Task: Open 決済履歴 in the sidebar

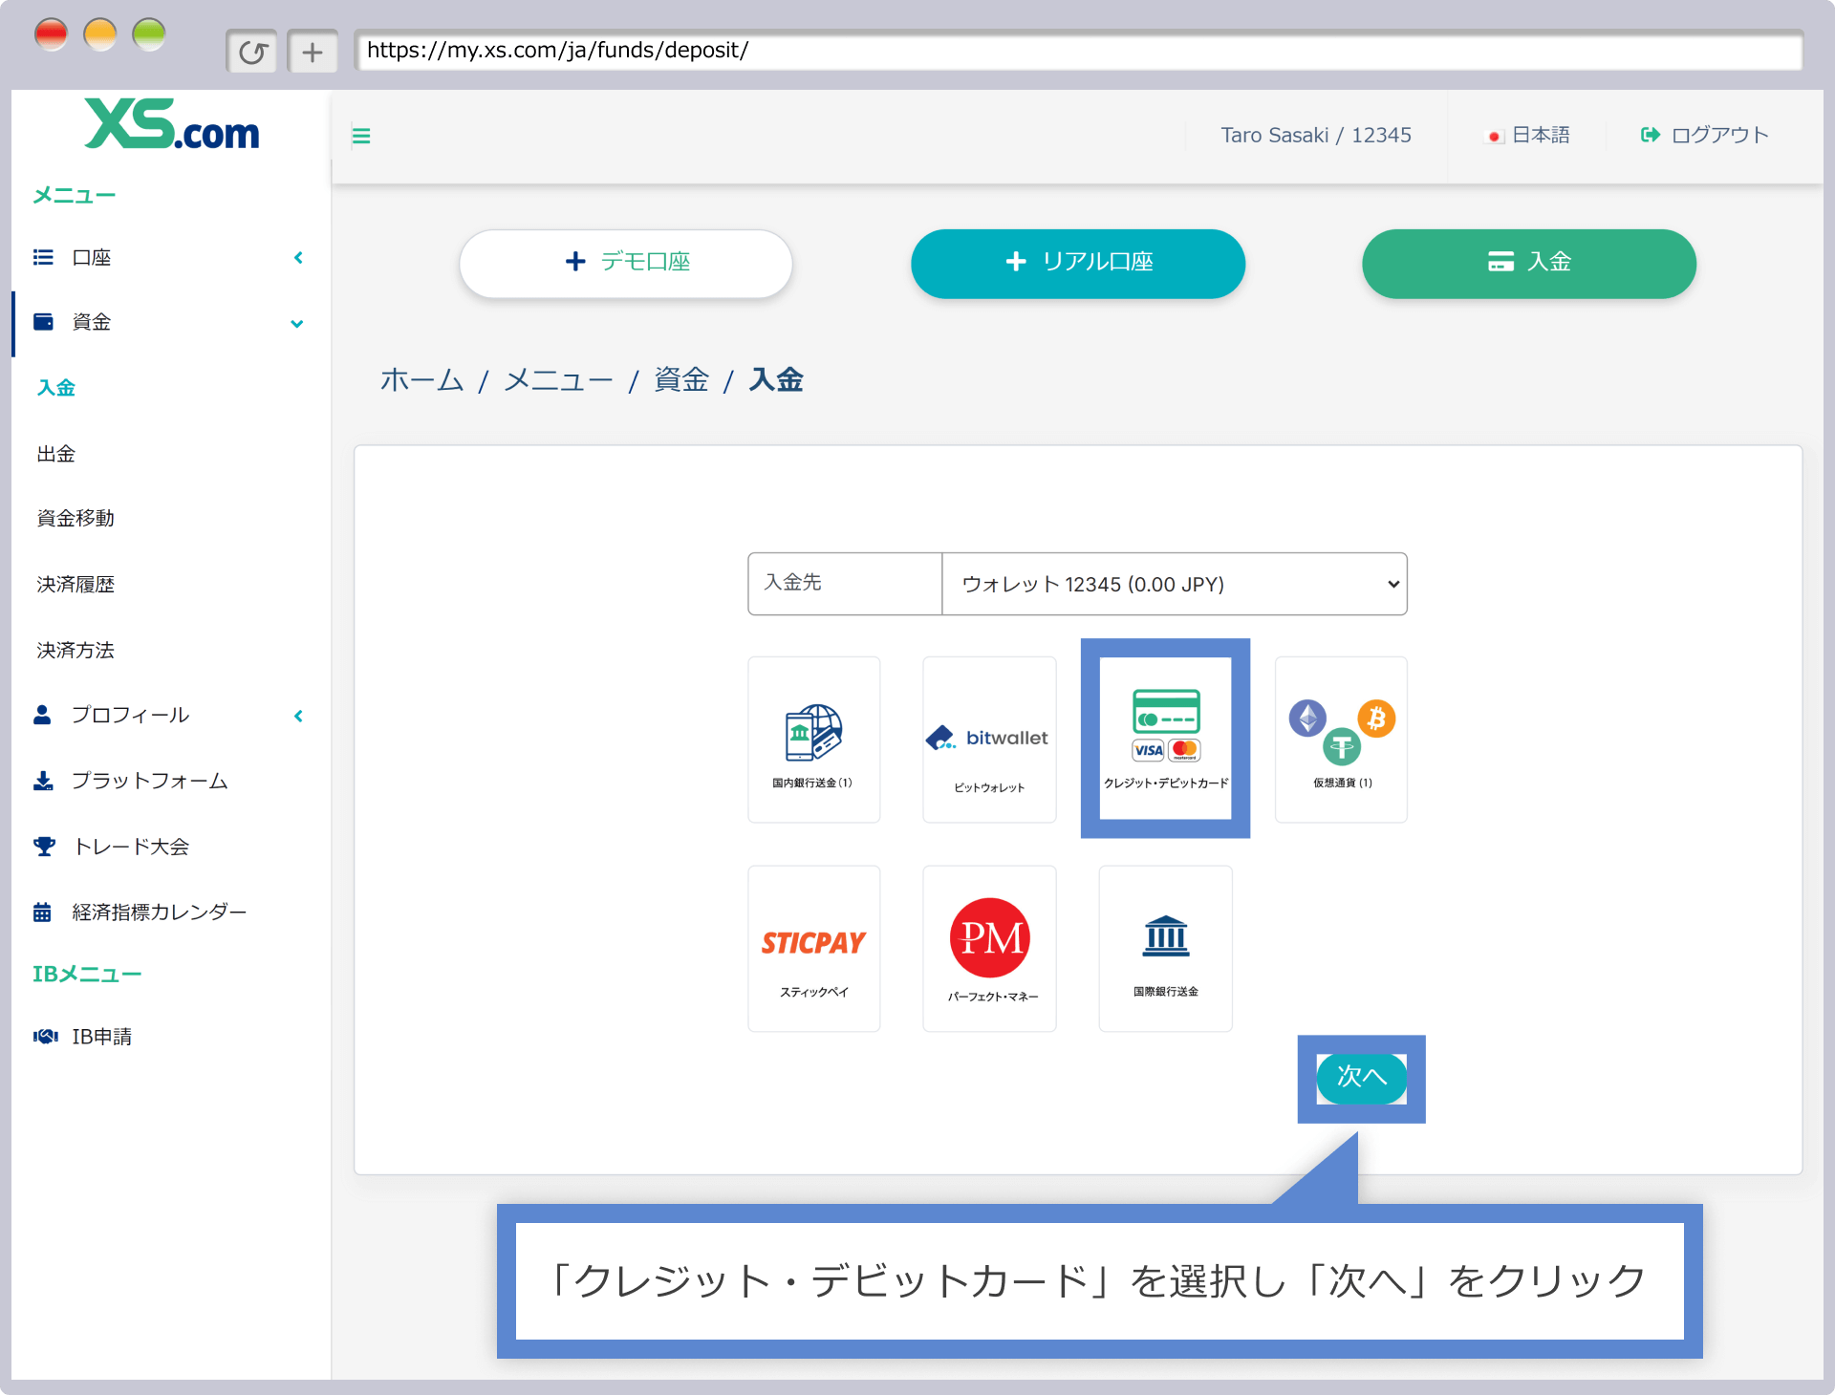Action: 76,584
